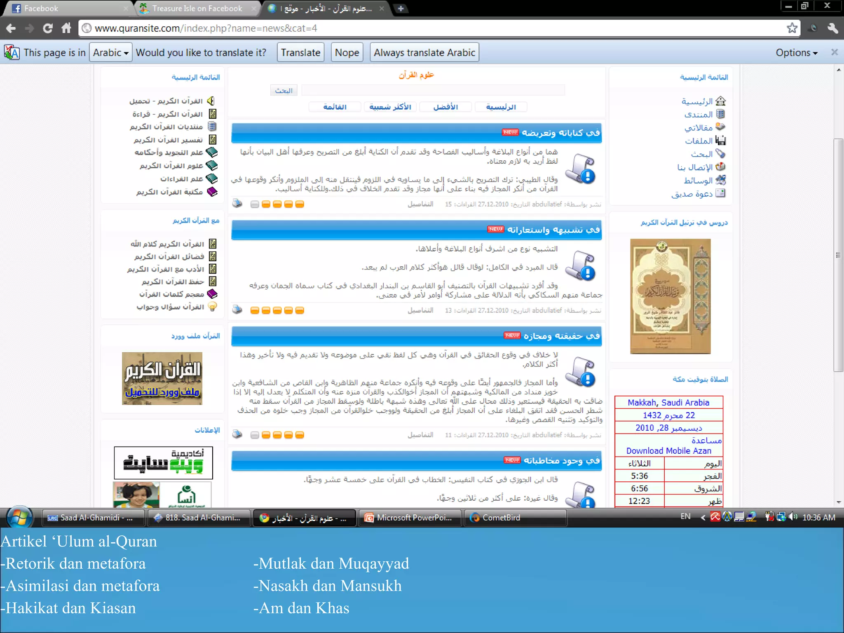Click the site search input field
Image resolution: width=844 pixels, height=633 pixels.
433,90
